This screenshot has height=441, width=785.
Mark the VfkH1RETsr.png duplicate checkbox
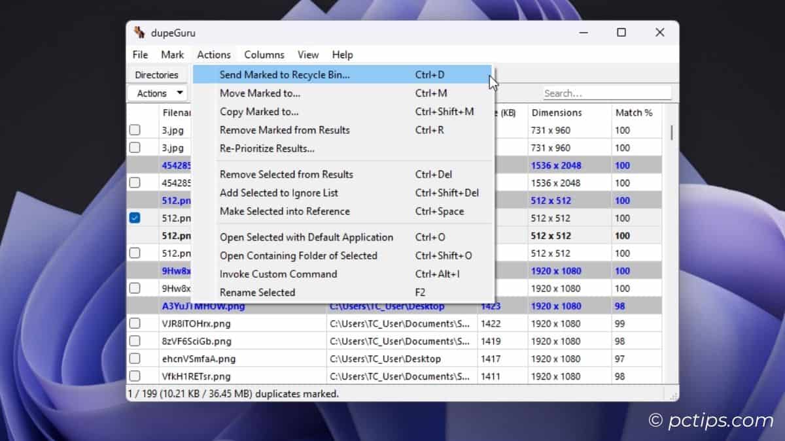(x=134, y=376)
